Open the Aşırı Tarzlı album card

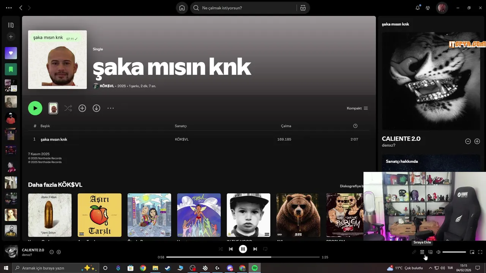tap(99, 215)
